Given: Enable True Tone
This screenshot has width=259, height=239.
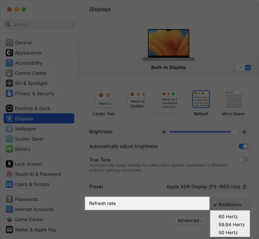Looking at the screenshot, I should pos(243,160).
